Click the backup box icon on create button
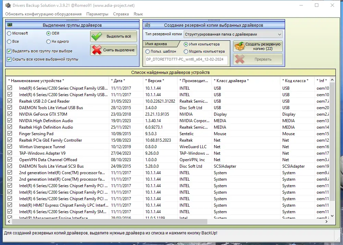This screenshot has height=245, width=343. pos(239,46)
